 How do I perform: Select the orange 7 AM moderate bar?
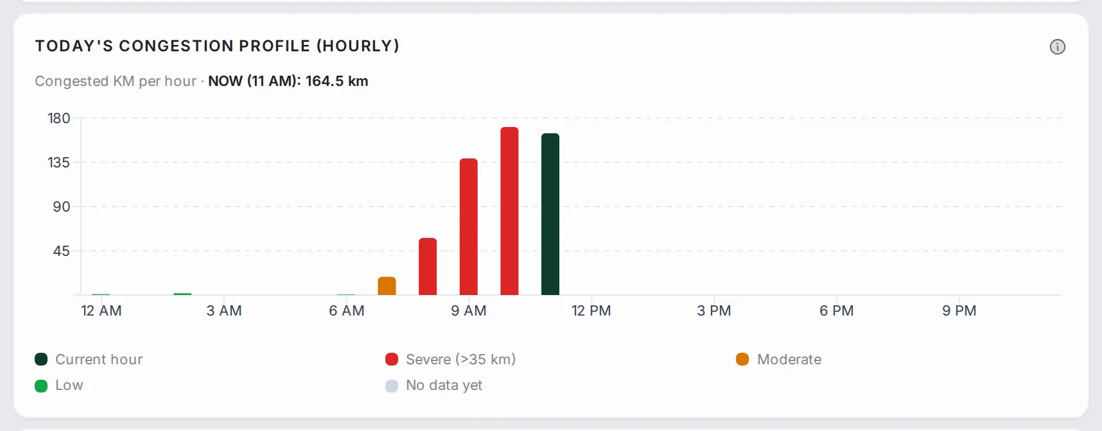click(x=387, y=286)
